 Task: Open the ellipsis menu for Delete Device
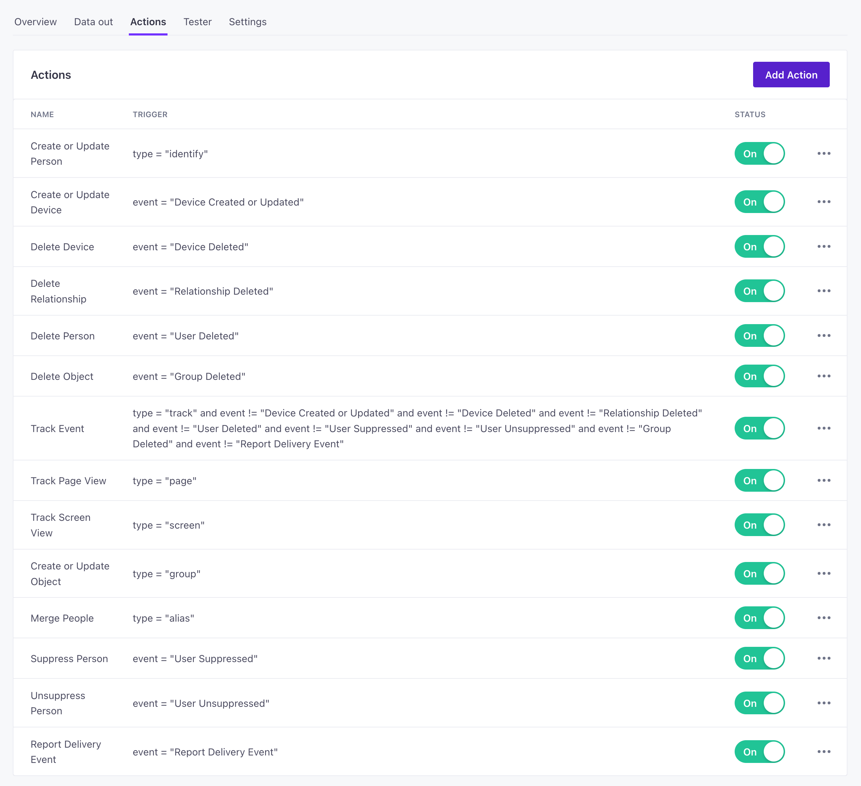[823, 246]
